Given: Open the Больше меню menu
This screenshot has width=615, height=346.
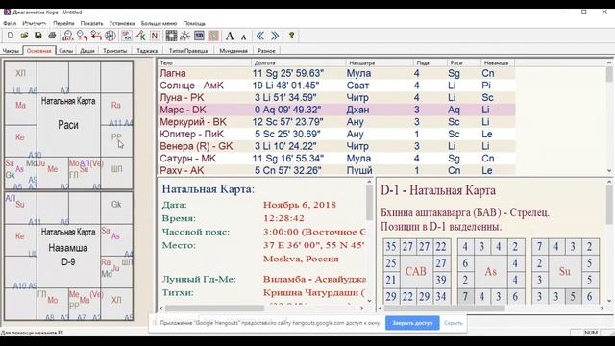Looking at the screenshot, I should (x=159, y=23).
